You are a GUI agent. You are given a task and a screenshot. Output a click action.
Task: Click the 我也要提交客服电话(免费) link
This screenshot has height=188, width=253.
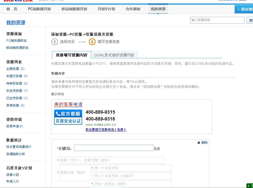click(x=106, y=130)
